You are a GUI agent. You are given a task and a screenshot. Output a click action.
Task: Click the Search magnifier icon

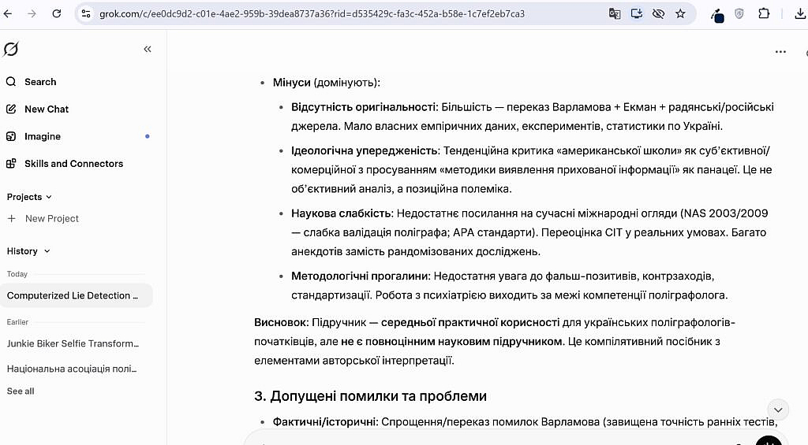(x=11, y=82)
